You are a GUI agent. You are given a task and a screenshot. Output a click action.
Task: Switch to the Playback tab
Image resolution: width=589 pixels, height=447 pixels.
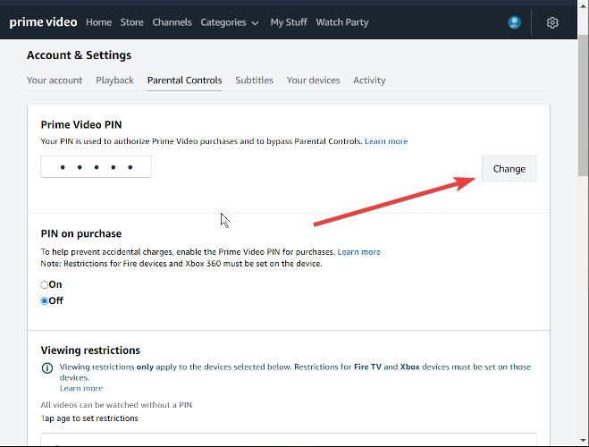coord(114,80)
